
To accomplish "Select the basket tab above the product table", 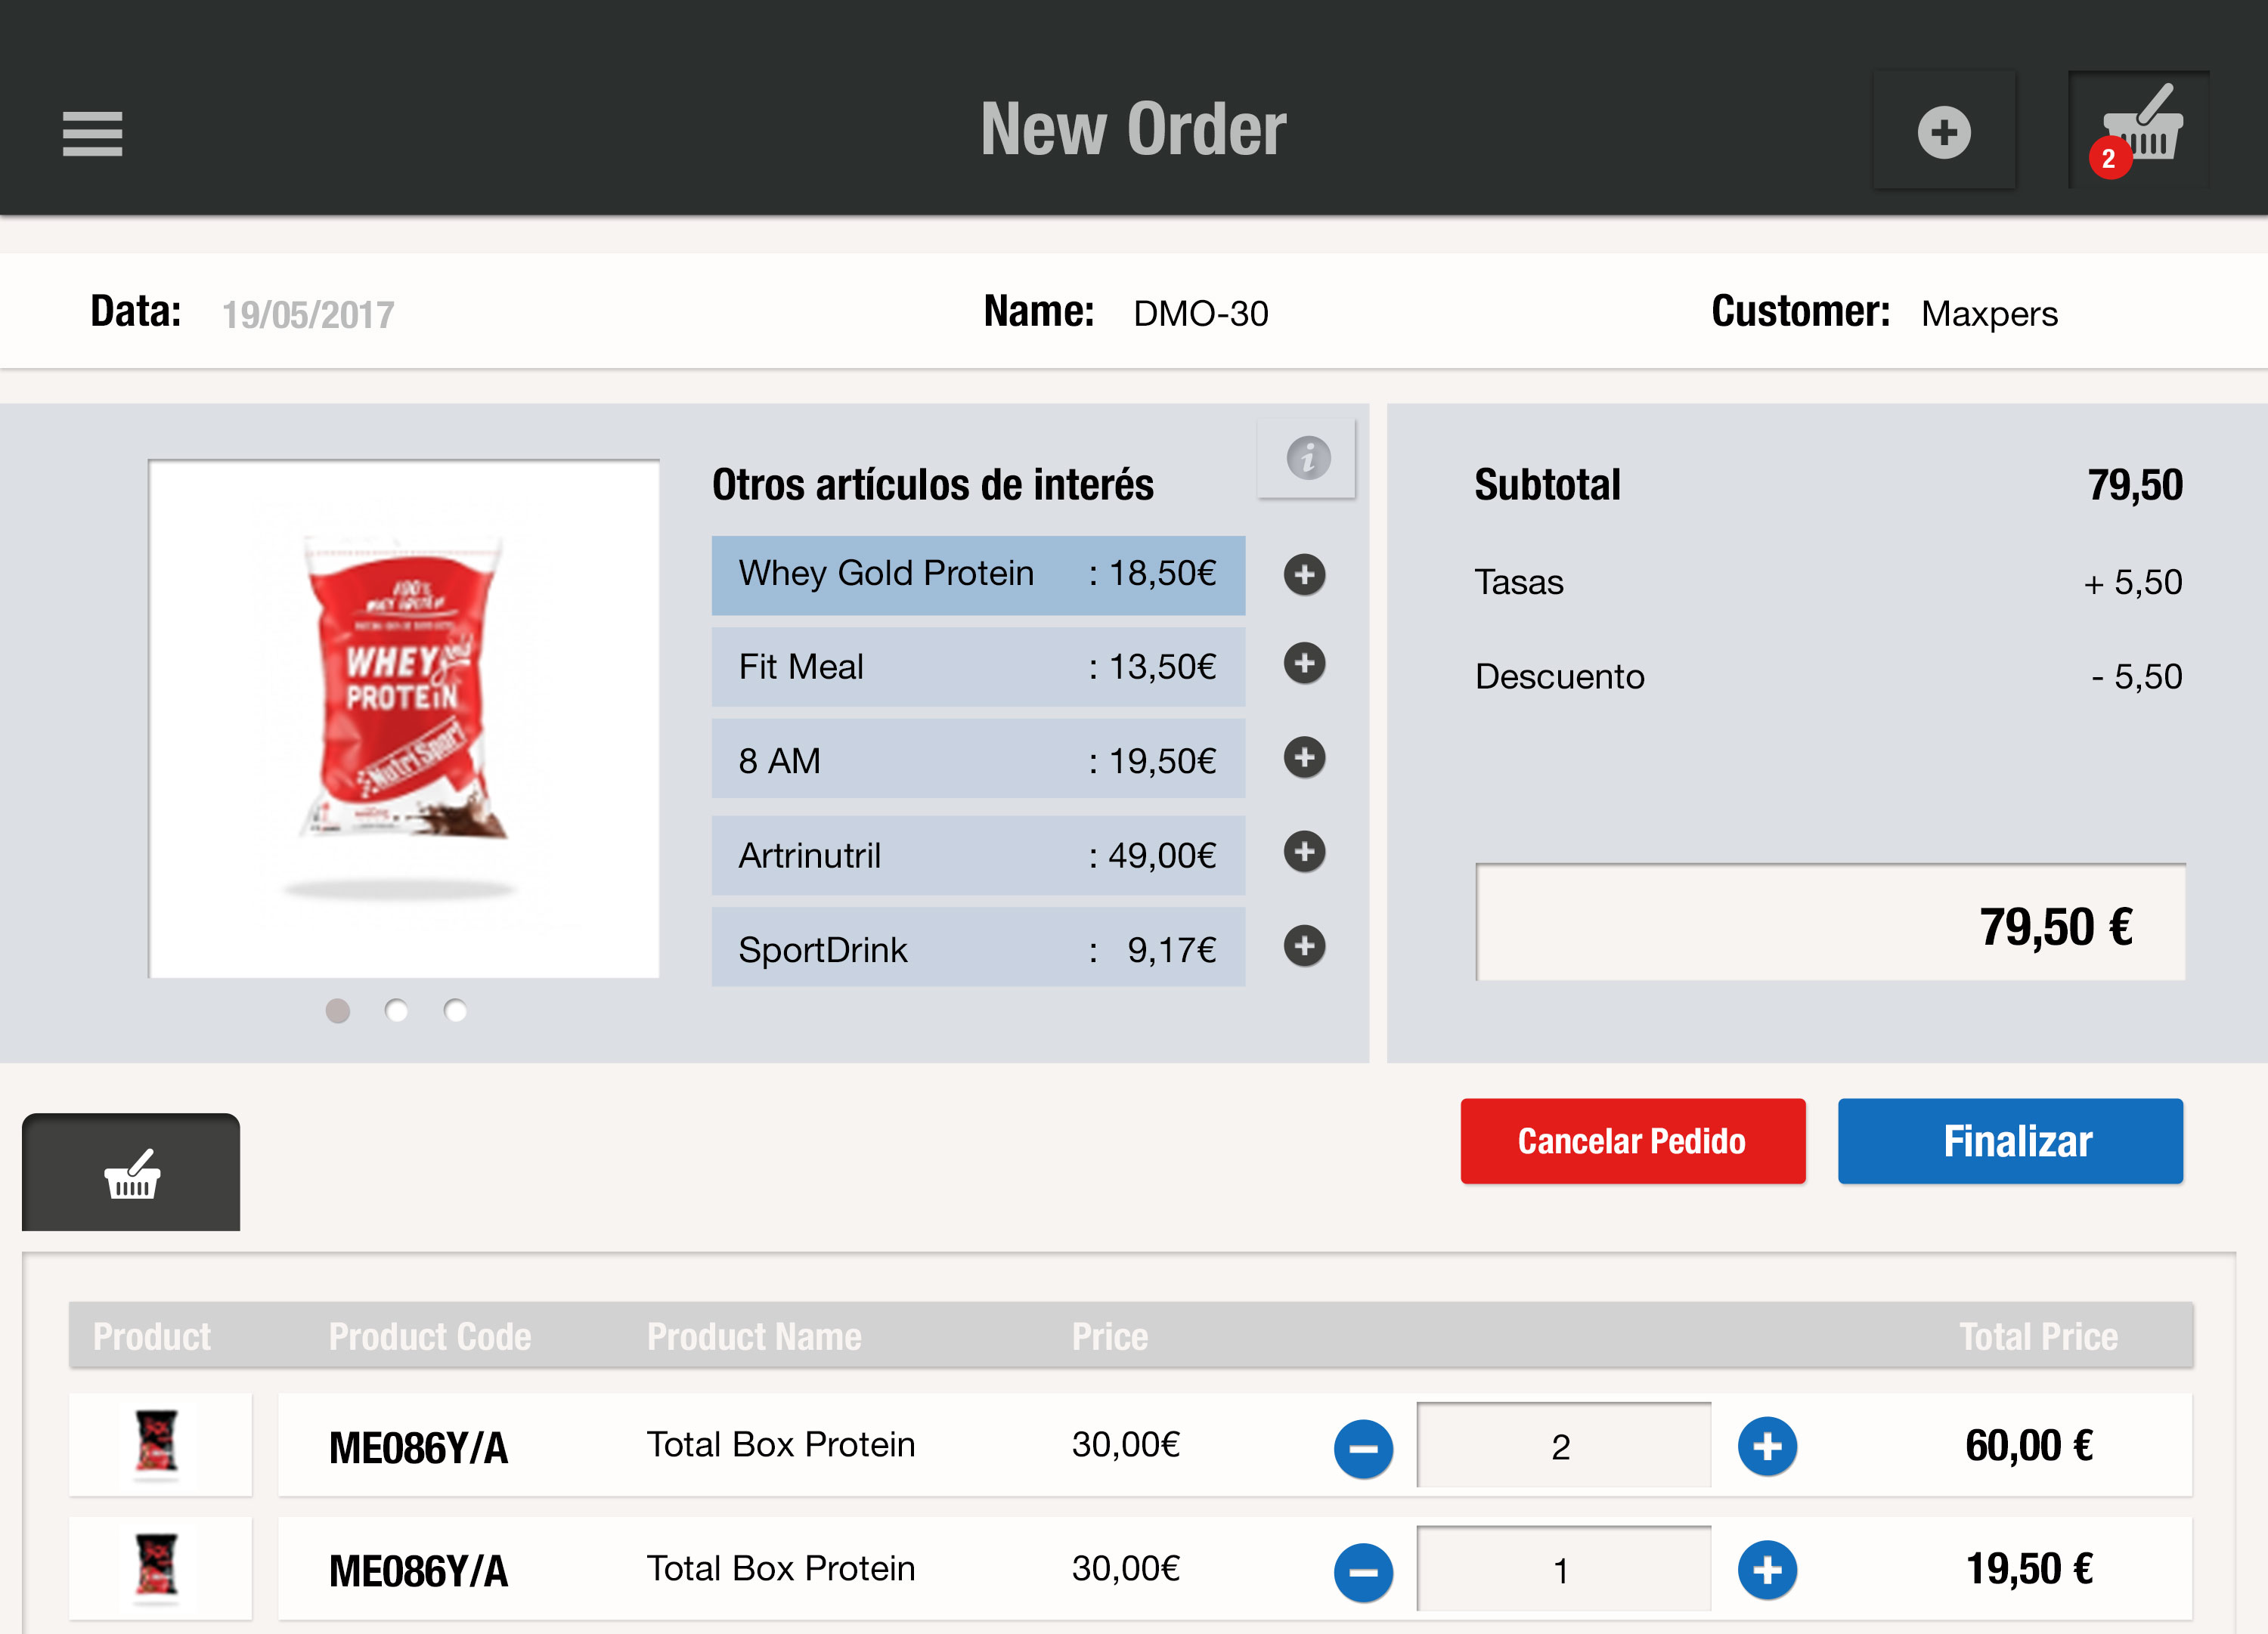I will click(131, 1172).
